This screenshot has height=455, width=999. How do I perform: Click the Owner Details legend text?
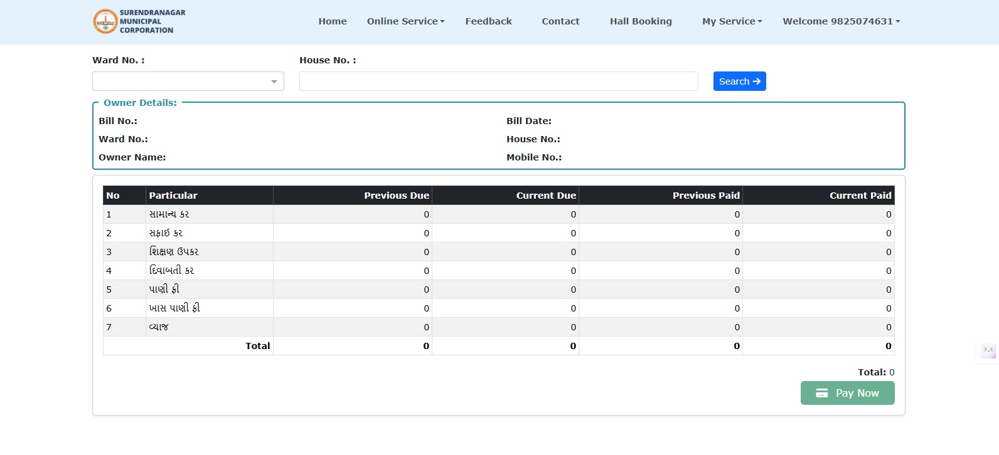pos(140,103)
